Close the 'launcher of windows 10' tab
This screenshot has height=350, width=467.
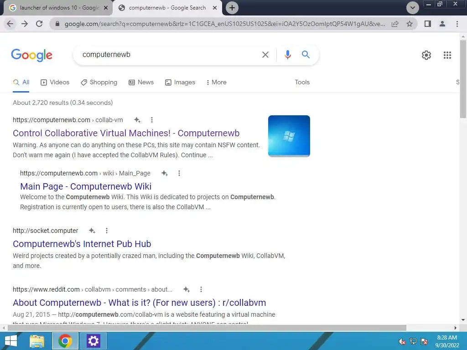click(x=106, y=8)
